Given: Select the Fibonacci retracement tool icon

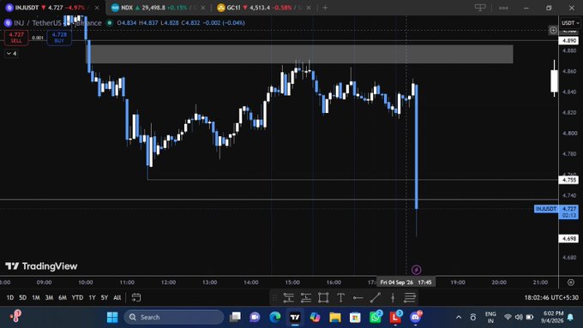Looking at the screenshot, I should [x=410, y=297].
